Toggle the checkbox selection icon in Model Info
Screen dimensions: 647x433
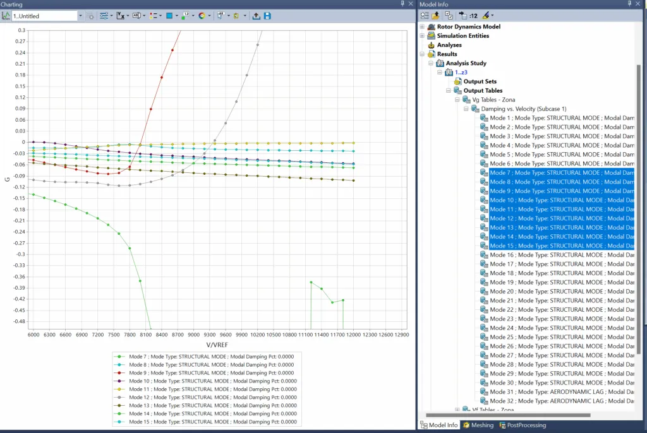click(x=449, y=16)
